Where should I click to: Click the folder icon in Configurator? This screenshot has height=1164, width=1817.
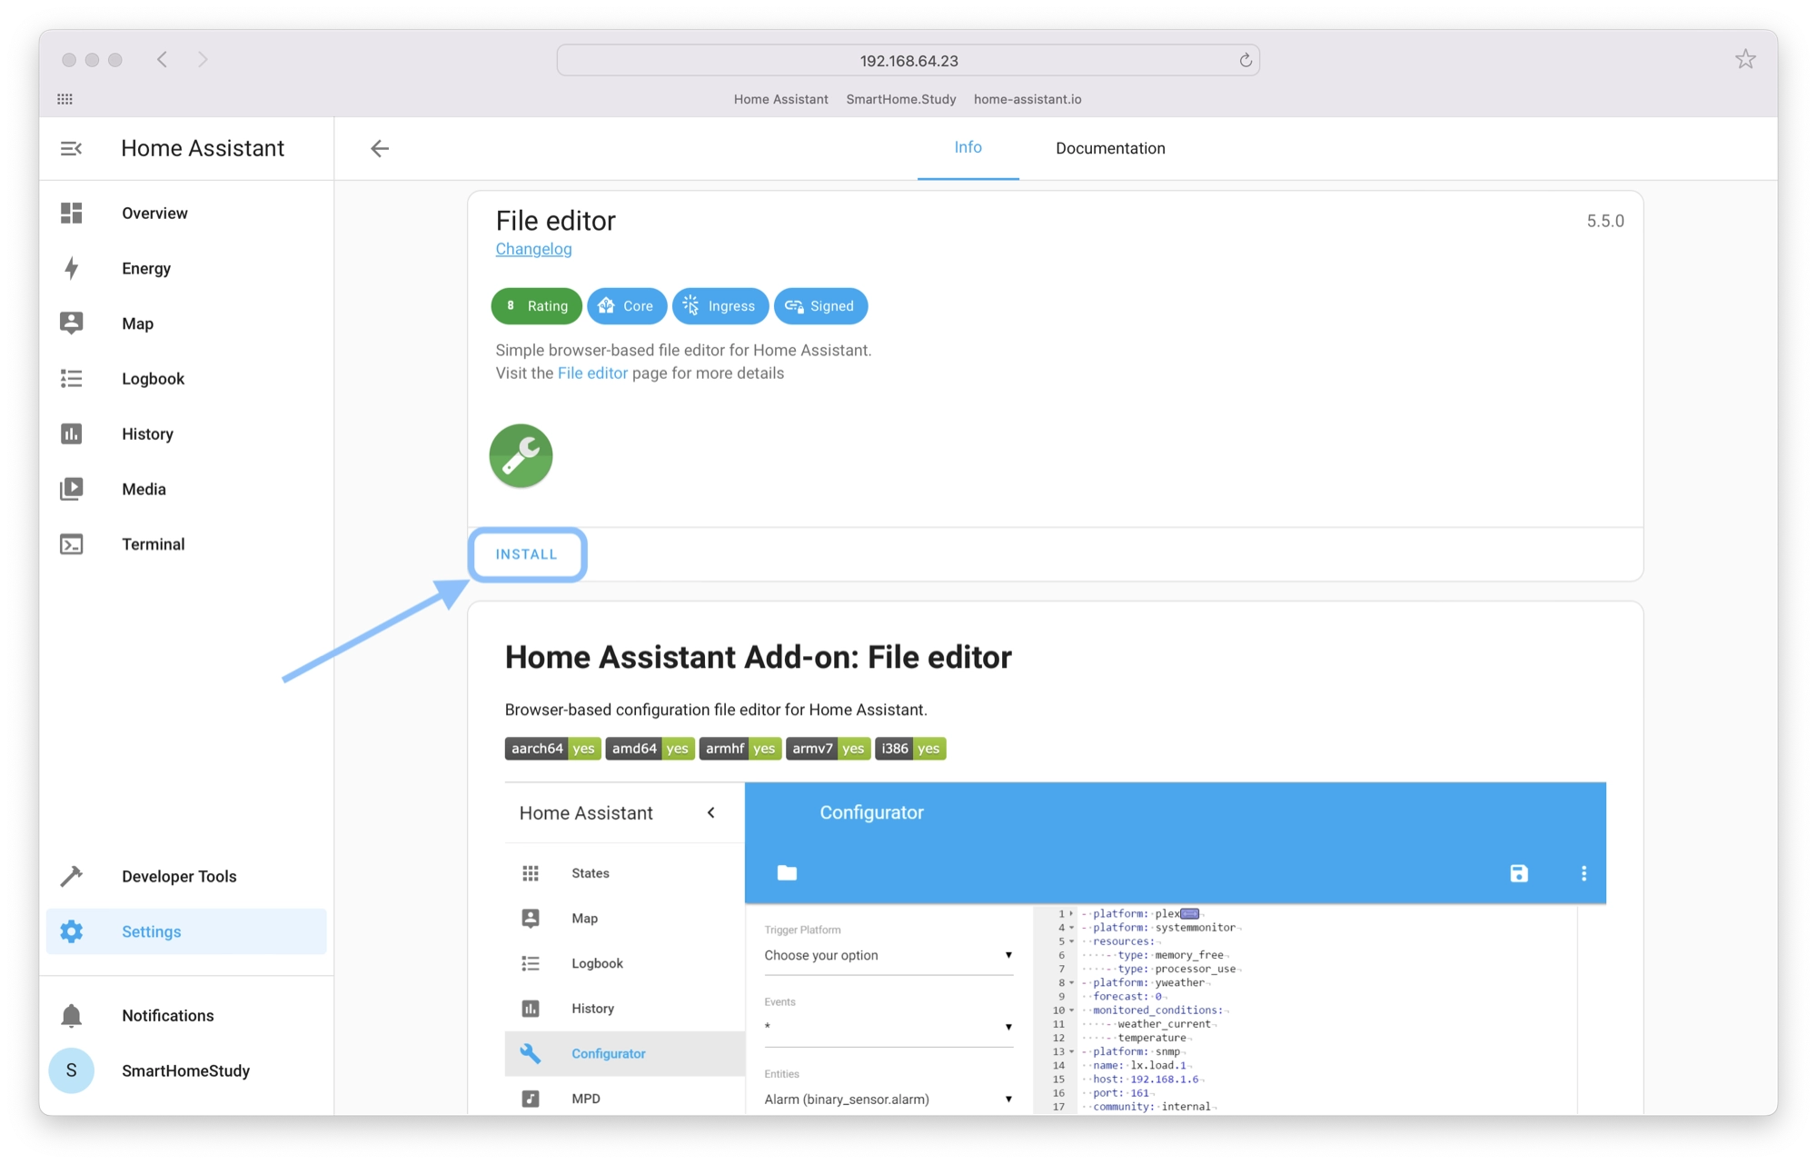click(x=787, y=873)
